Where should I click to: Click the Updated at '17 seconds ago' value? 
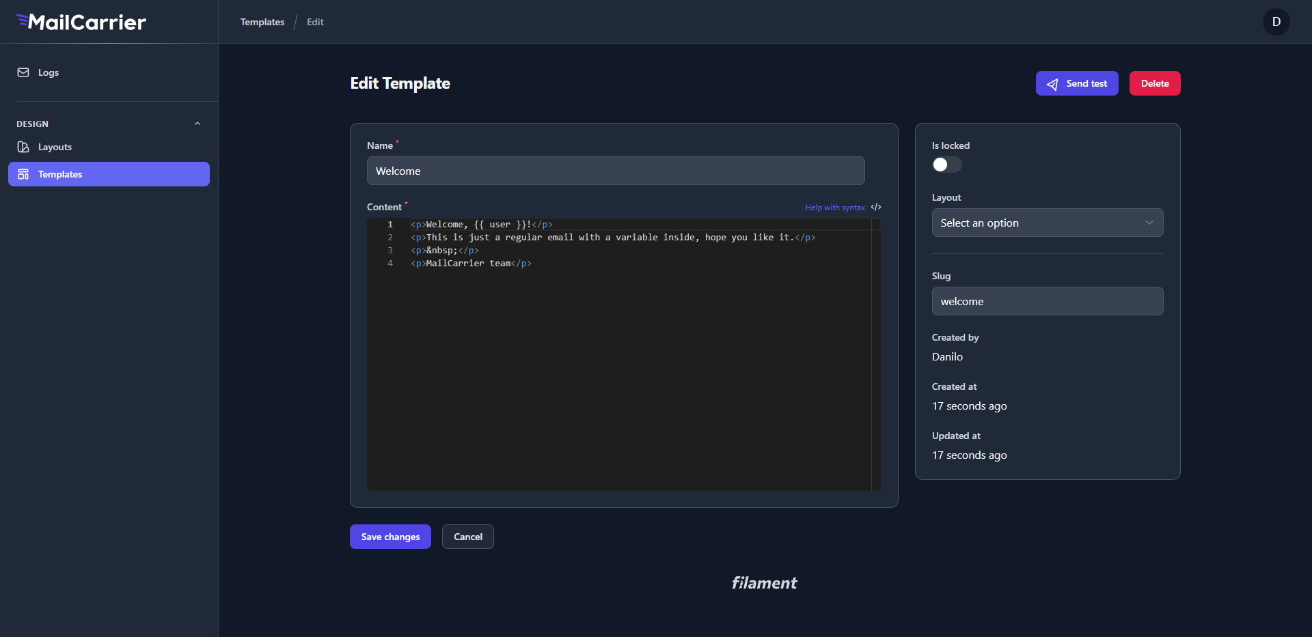coord(969,455)
